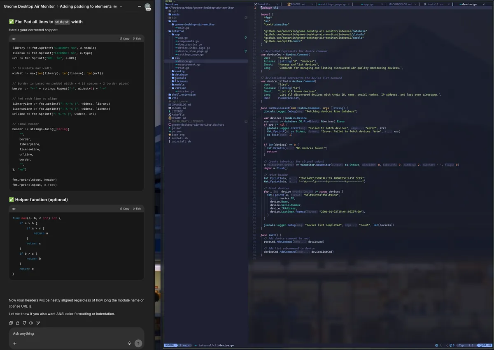Click internal/cli/device.go path in statusline
The width and height of the screenshot is (494, 350).
click(x=216, y=345)
